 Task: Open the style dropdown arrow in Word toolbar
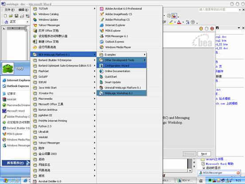point(27,22)
